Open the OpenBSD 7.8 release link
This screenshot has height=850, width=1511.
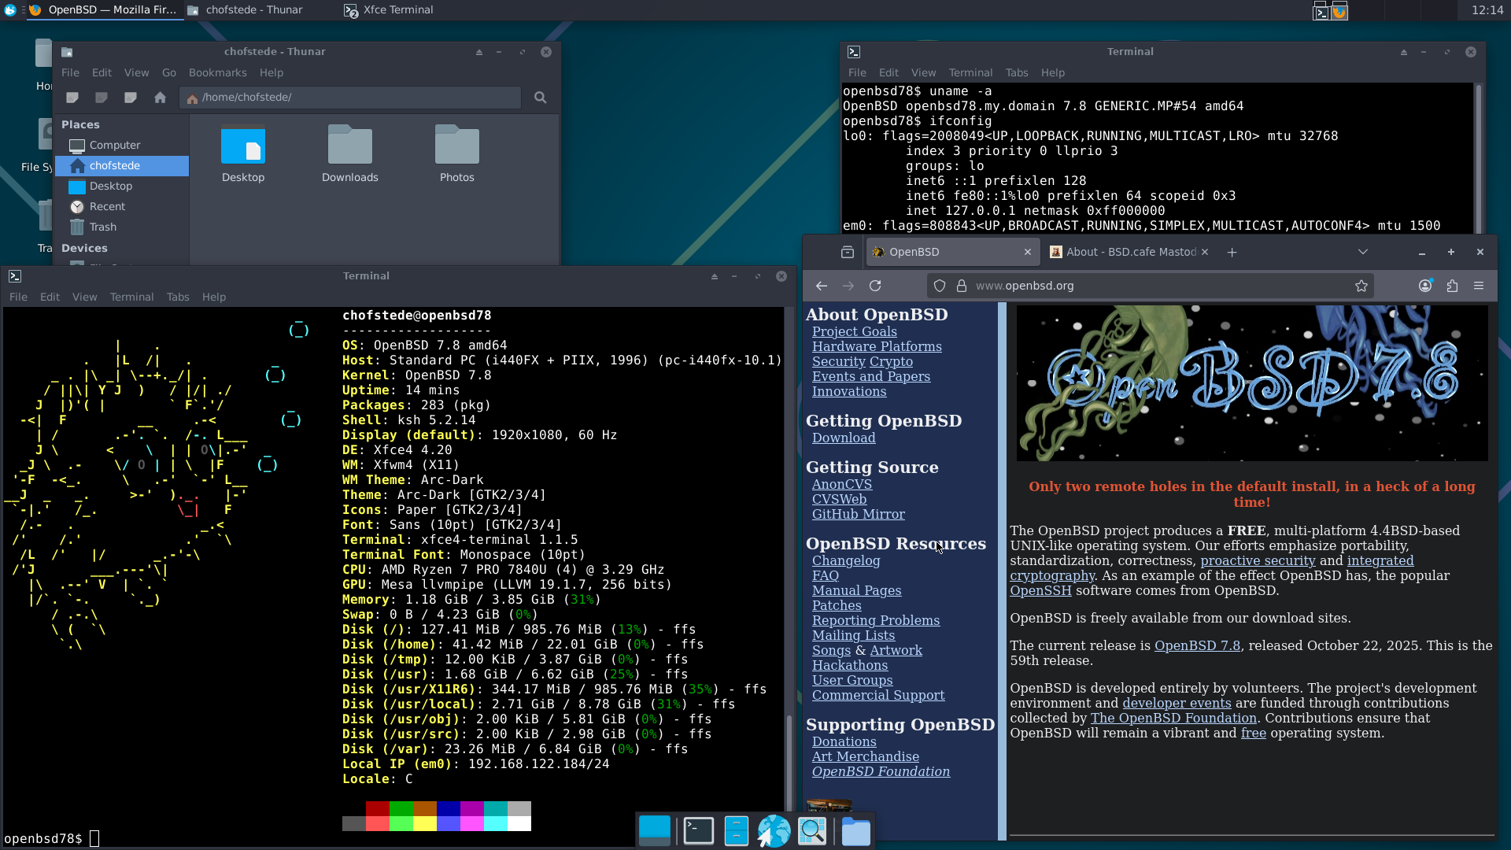pos(1197,645)
